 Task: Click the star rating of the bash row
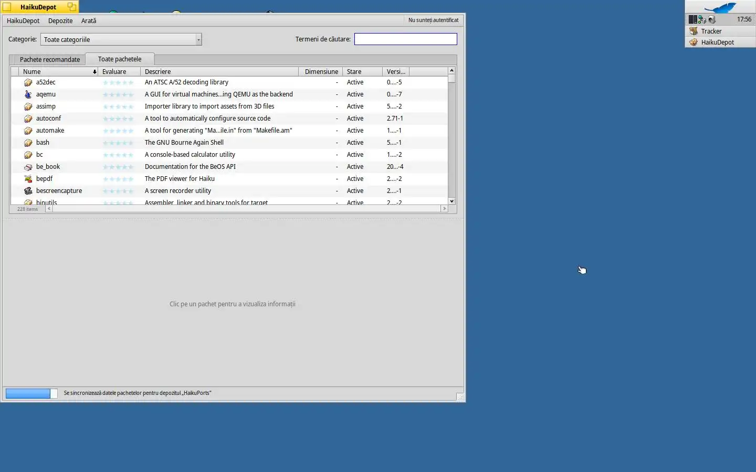(x=118, y=143)
